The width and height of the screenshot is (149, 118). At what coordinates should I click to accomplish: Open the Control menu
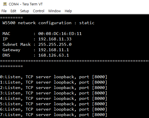[x=39, y=11]
